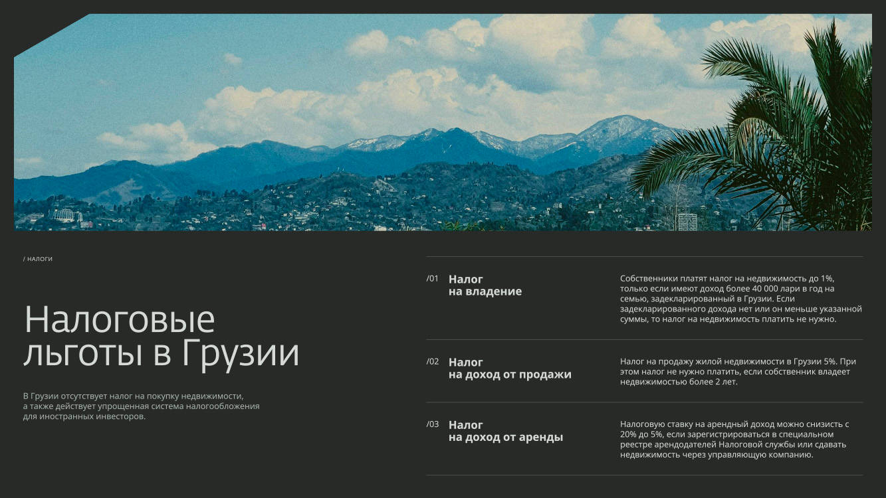The image size is (886, 498).
Task: Open the "Налог на доход от продажи" item
Action: [x=509, y=369]
